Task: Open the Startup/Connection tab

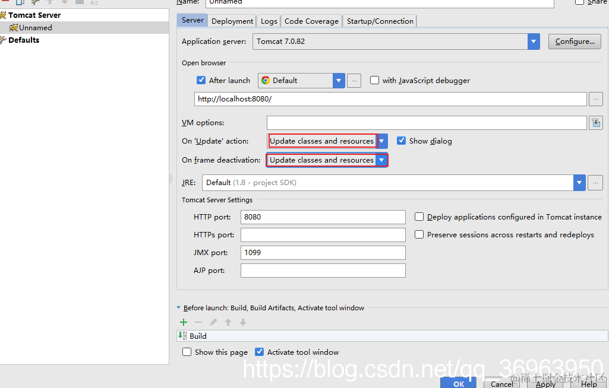Action: [380, 21]
